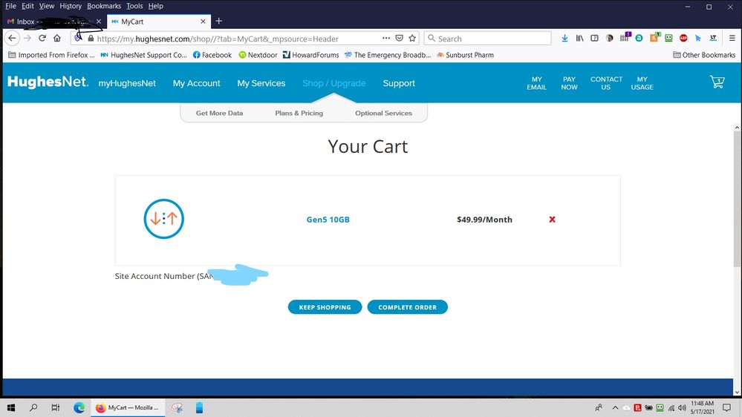Viewport: 742px width, 417px height.
Task: Click the shopping cart icon in header
Action: pos(717,82)
